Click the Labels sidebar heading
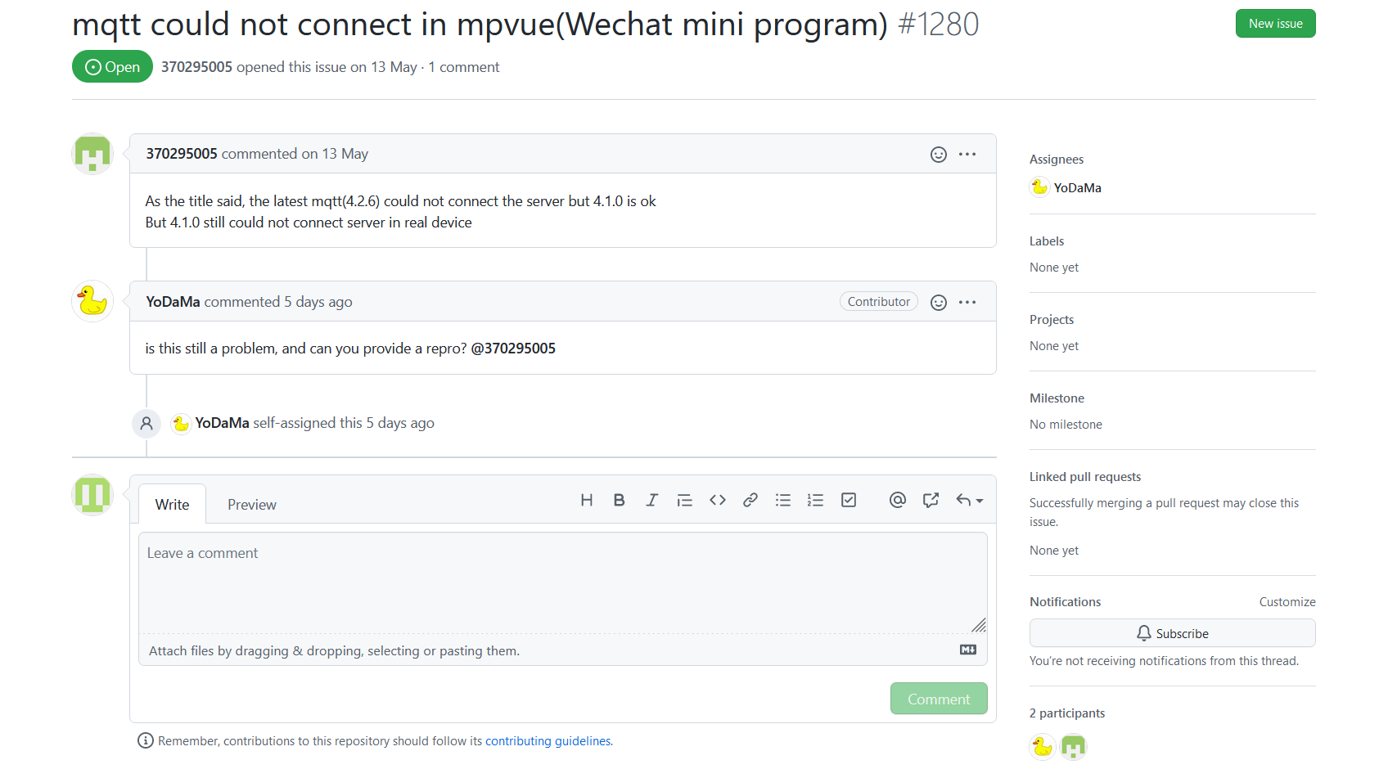 1047,241
